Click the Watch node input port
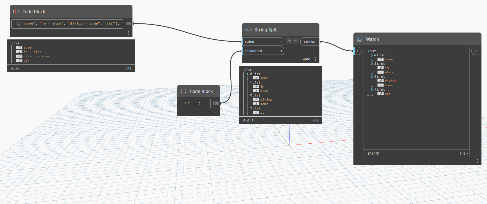The width and height of the screenshot is (487, 204). click(358, 51)
